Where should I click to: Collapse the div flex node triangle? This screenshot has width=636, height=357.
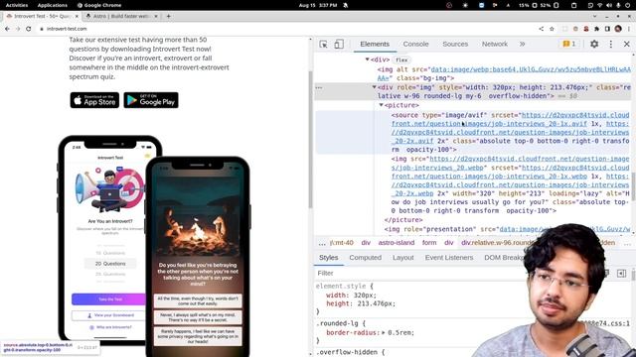[x=367, y=59]
